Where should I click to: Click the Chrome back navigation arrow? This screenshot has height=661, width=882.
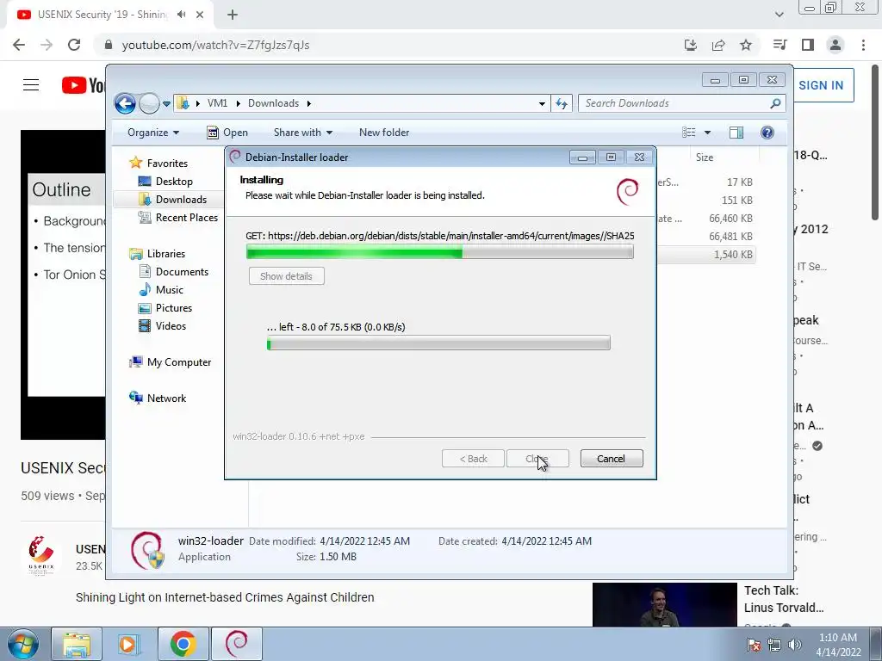(x=19, y=45)
